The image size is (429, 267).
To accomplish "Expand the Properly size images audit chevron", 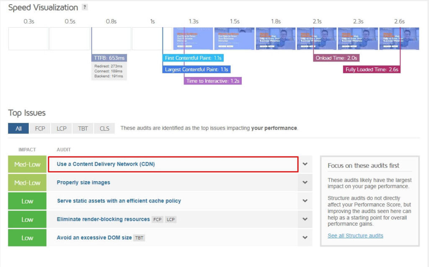I will [x=305, y=182].
